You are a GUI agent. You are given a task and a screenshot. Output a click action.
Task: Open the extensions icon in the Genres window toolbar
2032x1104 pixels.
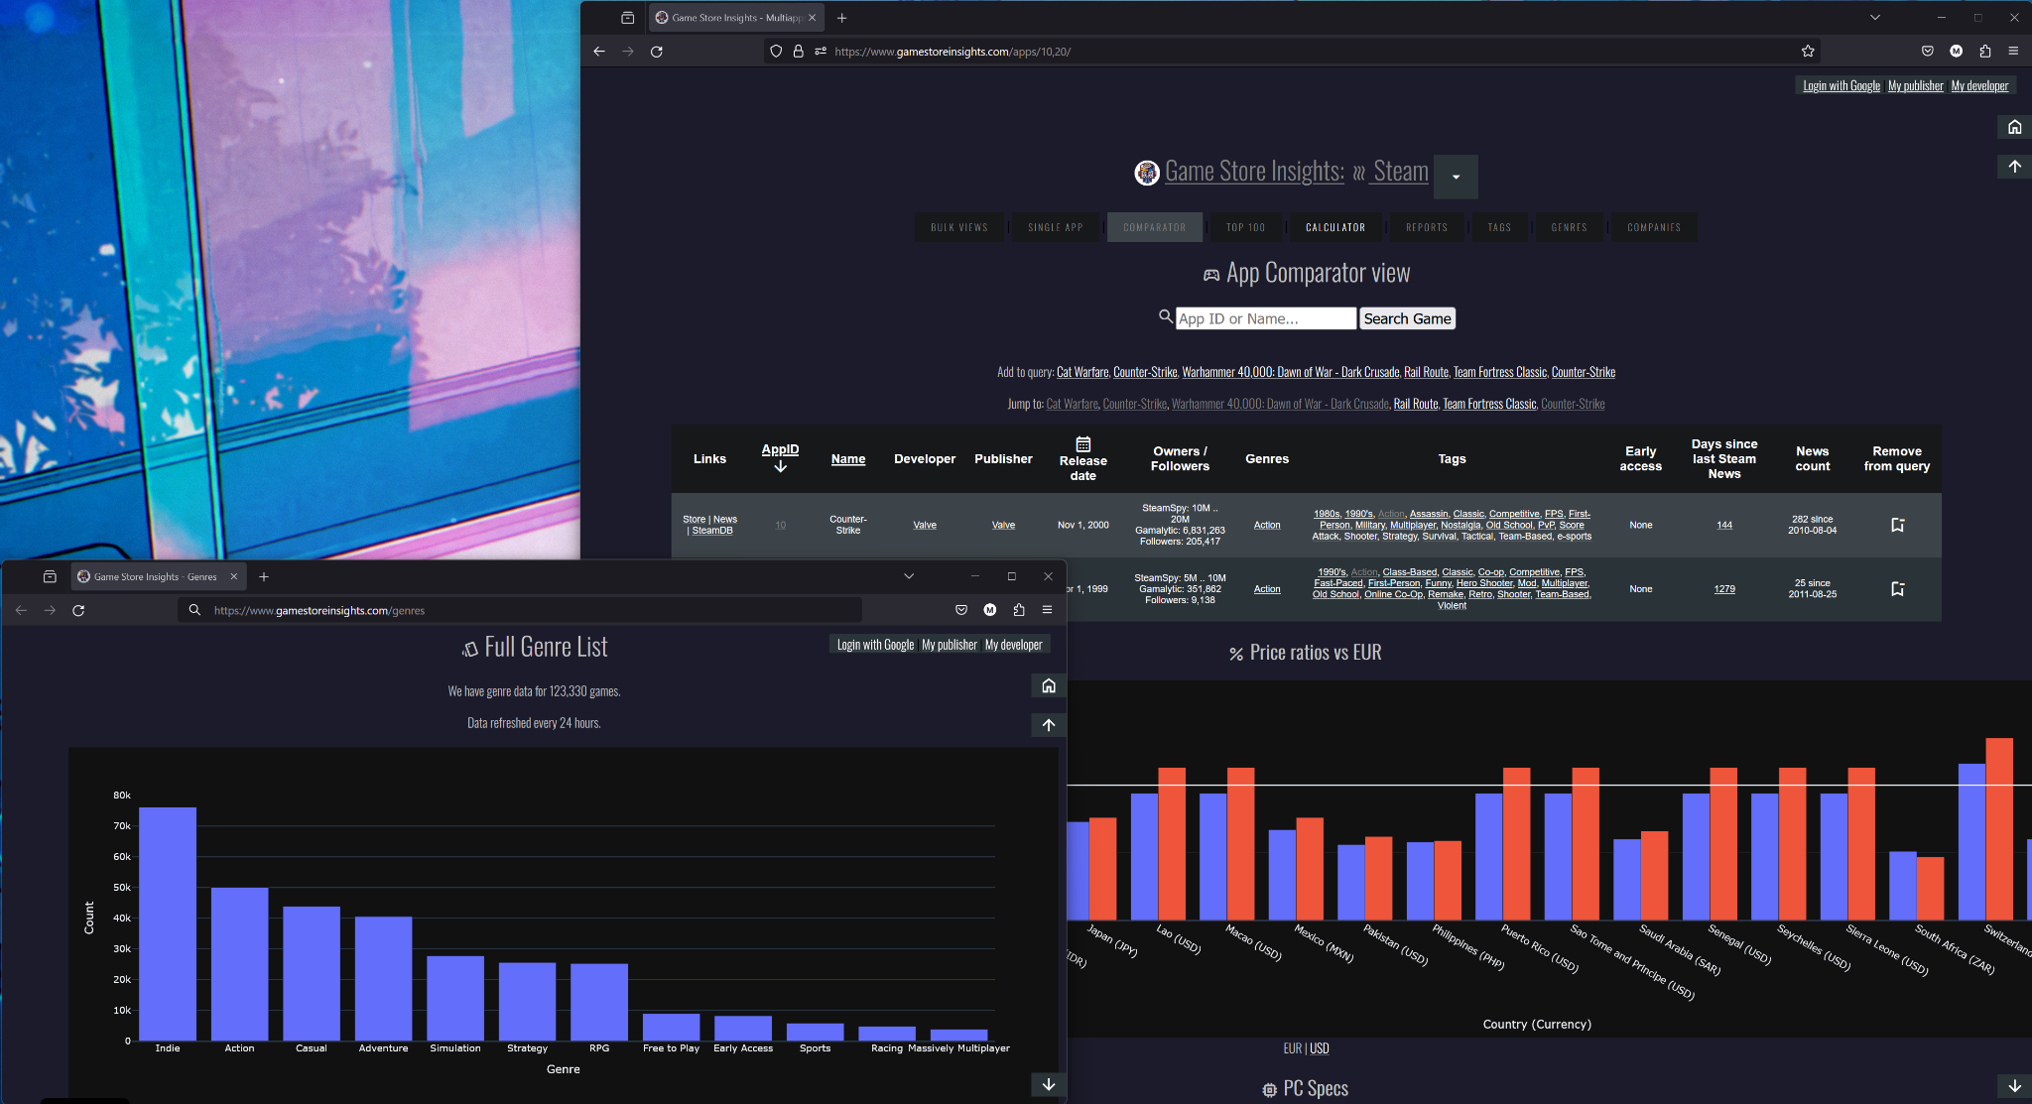1018,610
